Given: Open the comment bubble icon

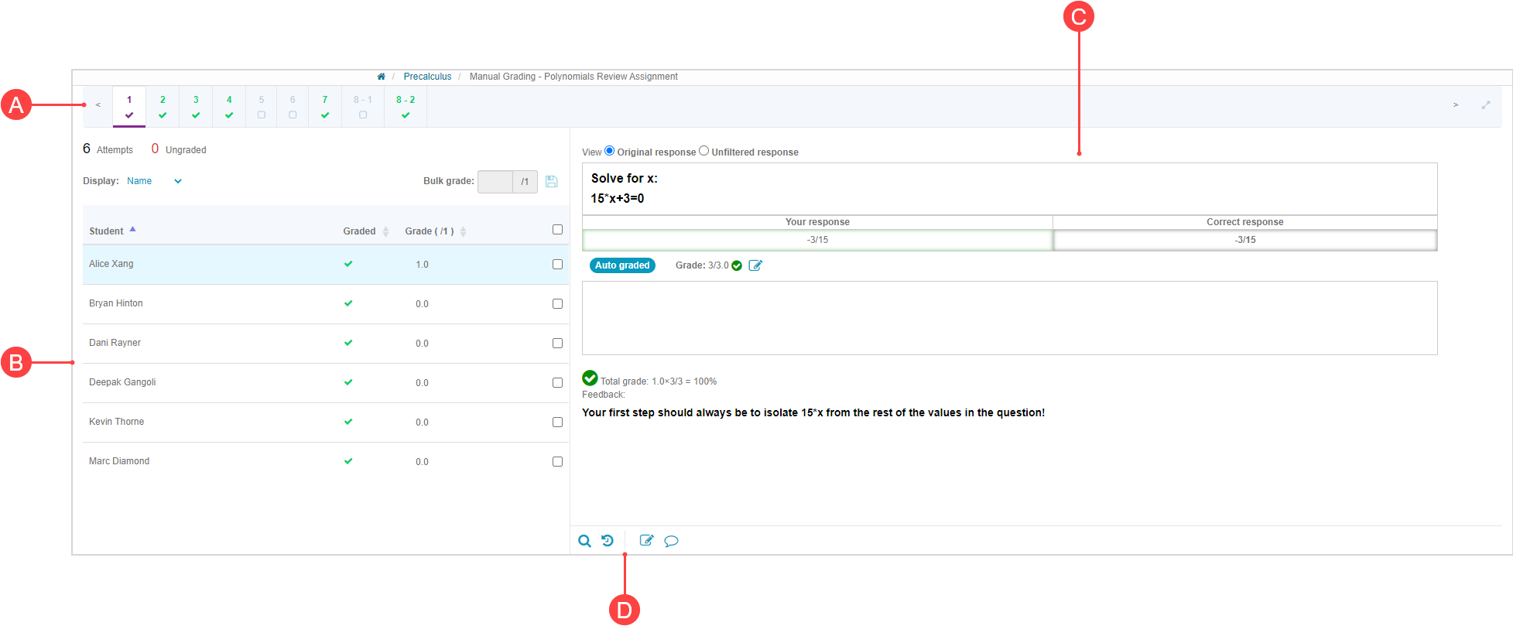Looking at the screenshot, I should click(x=671, y=541).
